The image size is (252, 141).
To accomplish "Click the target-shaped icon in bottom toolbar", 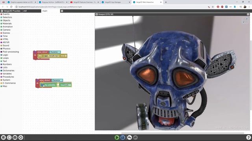I will (x=21, y=137).
